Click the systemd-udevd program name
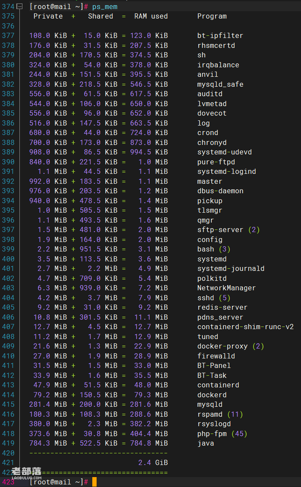This screenshot has width=301, height=487. point(225,152)
